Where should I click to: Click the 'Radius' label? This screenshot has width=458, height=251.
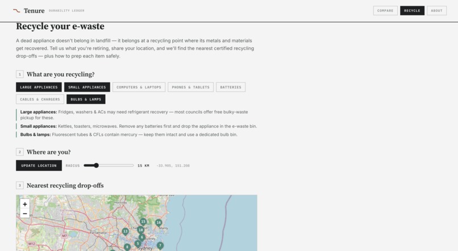(x=73, y=165)
